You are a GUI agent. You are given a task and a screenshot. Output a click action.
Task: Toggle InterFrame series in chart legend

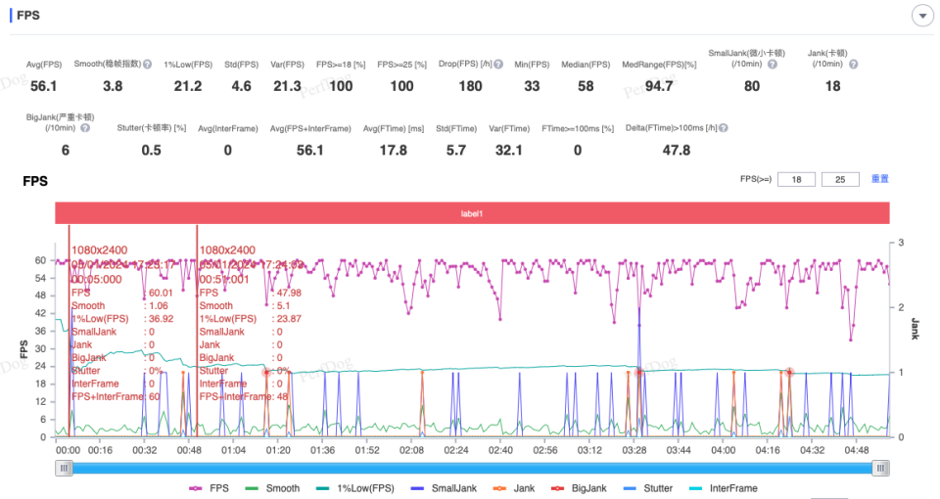coord(723,488)
